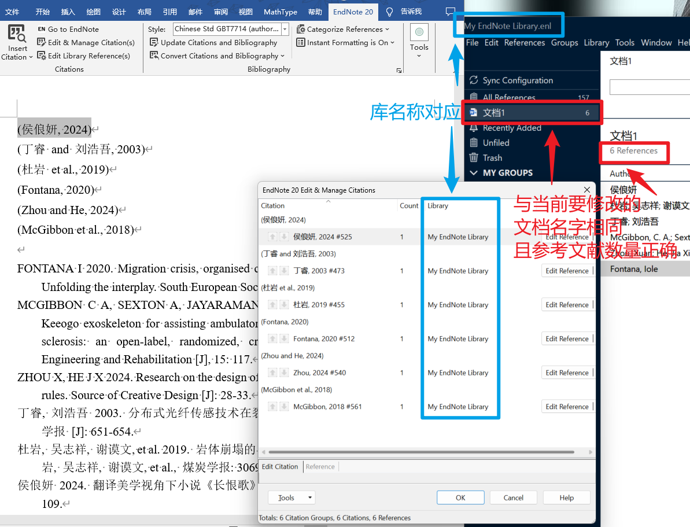Click Update Citations and Bibliography

click(x=213, y=42)
